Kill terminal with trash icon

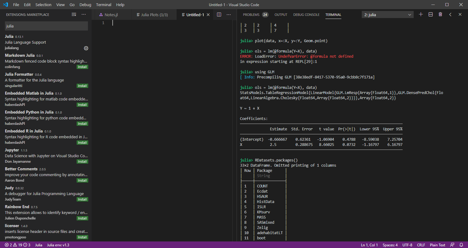(x=440, y=14)
